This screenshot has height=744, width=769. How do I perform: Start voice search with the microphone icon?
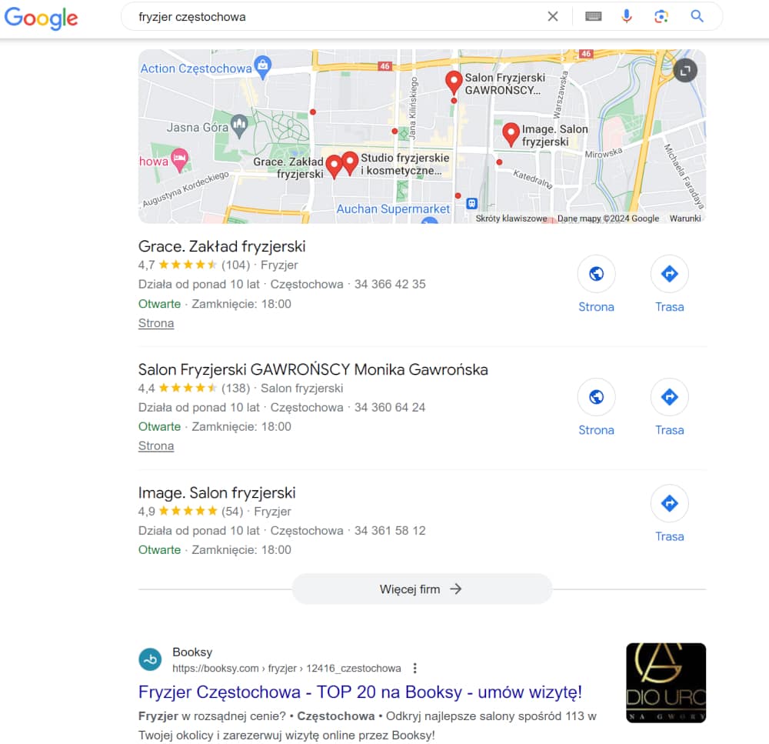(626, 17)
